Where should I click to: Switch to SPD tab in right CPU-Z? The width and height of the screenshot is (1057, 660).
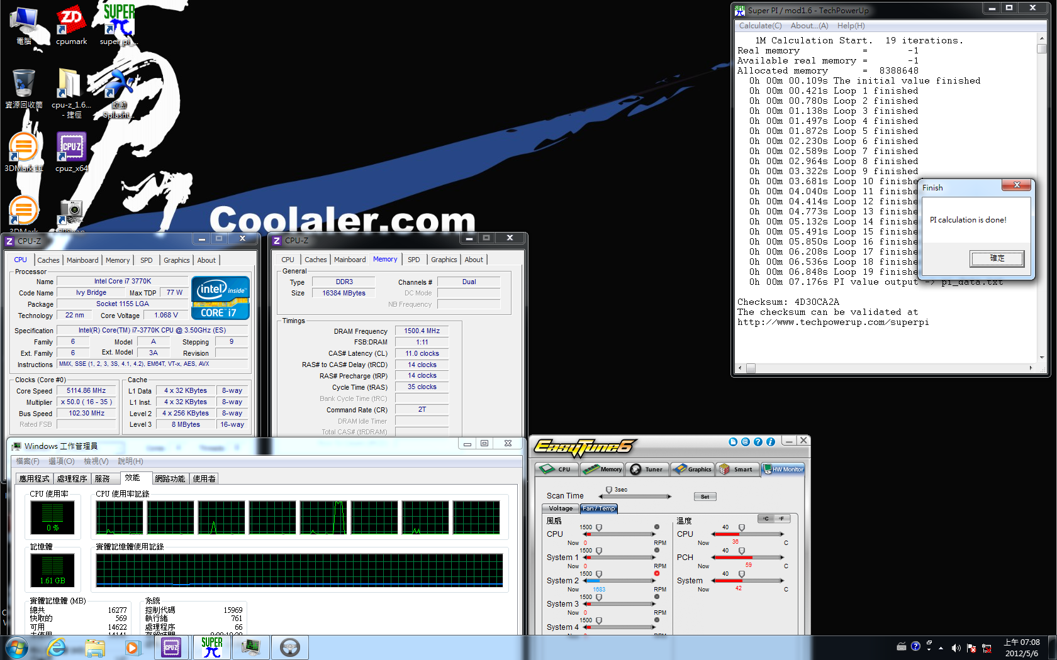413,260
